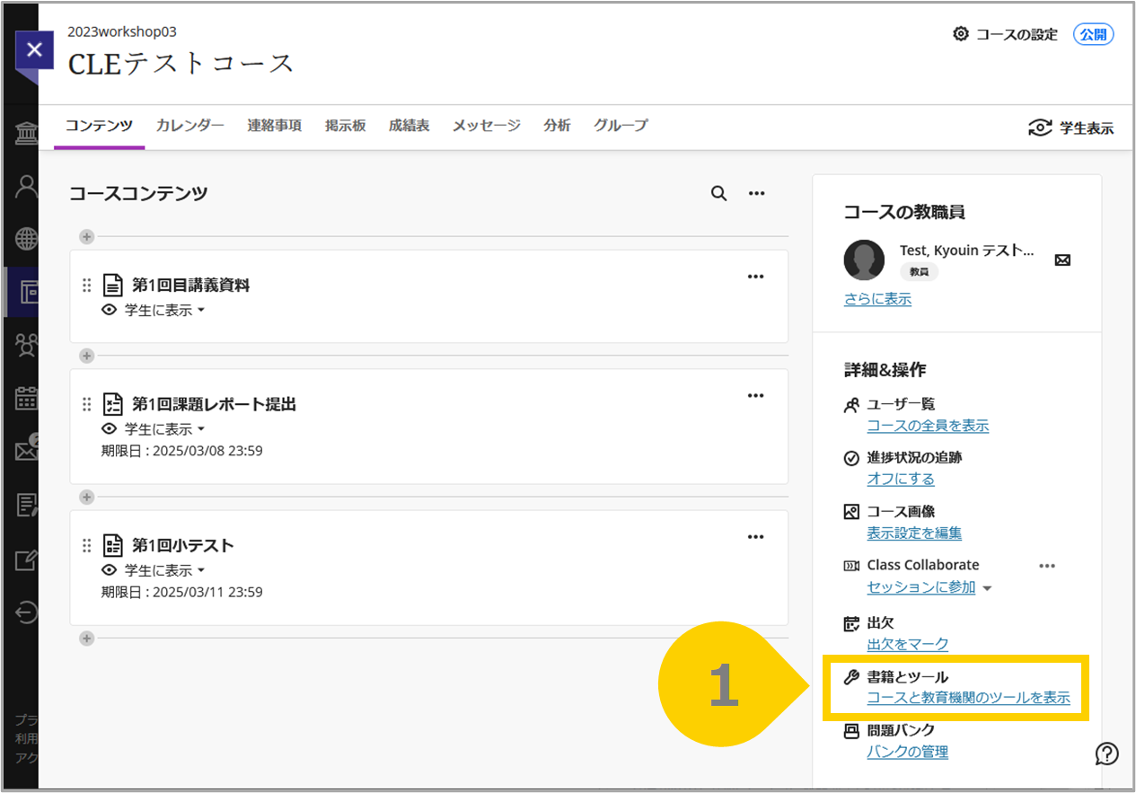The height and width of the screenshot is (793, 1136).
Task: Click drag handle of 第1回課題レポート提出
Action: coord(87,404)
